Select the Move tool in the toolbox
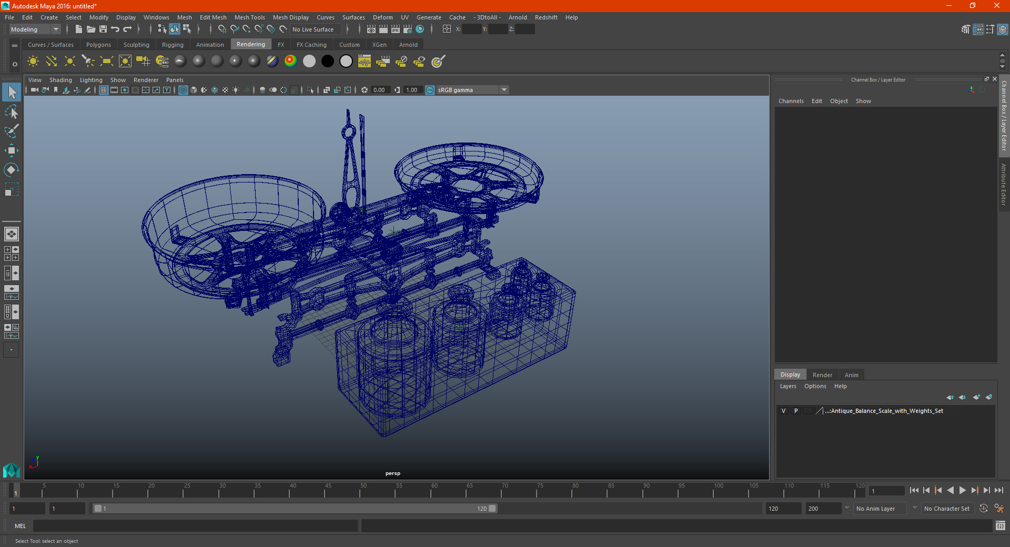This screenshot has height=547, width=1010. [11, 150]
